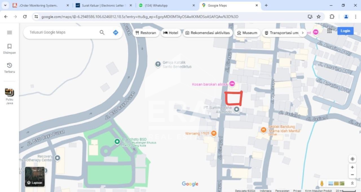Zoom out with the minus button
Viewport: 361px width, 192px height.
pyautogui.click(x=352, y=175)
